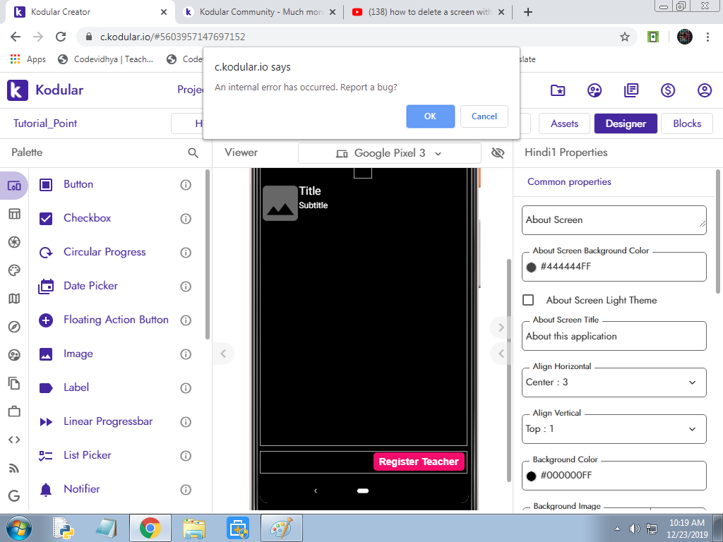Switch to Kodular Community browser tab
This screenshot has height=542, width=723.
coord(260,12)
